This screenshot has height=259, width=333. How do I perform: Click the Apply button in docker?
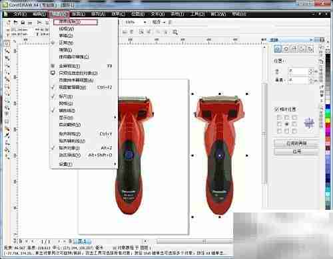(x=296, y=151)
